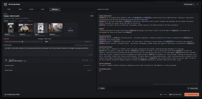Click the GENERATED PROMPT panel label
Image resolution: width=202 pixels, height=99 pixels.
click(x=103, y=9)
